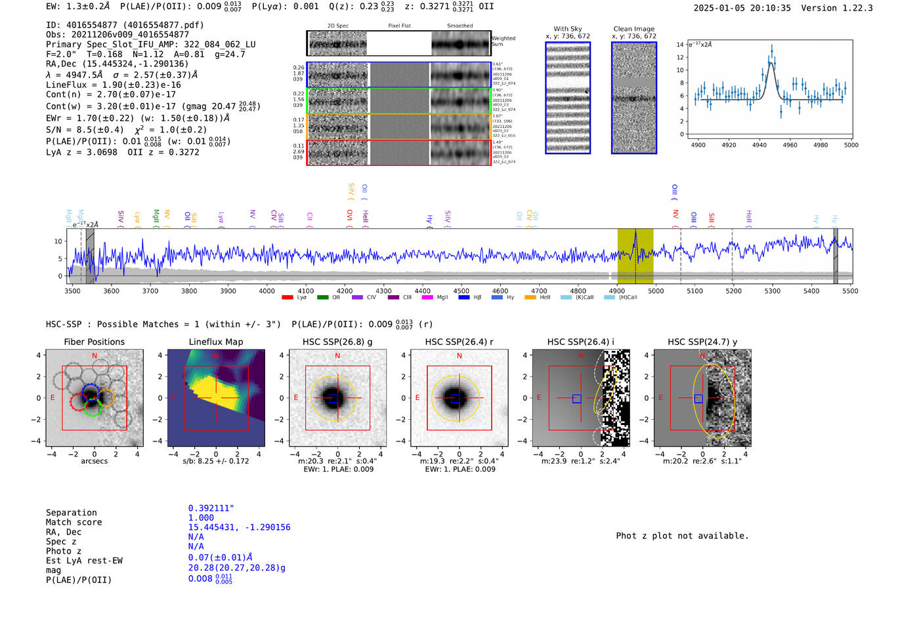
Task: Click the blue square marker in g-band cutout
Action: pos(333,399)
